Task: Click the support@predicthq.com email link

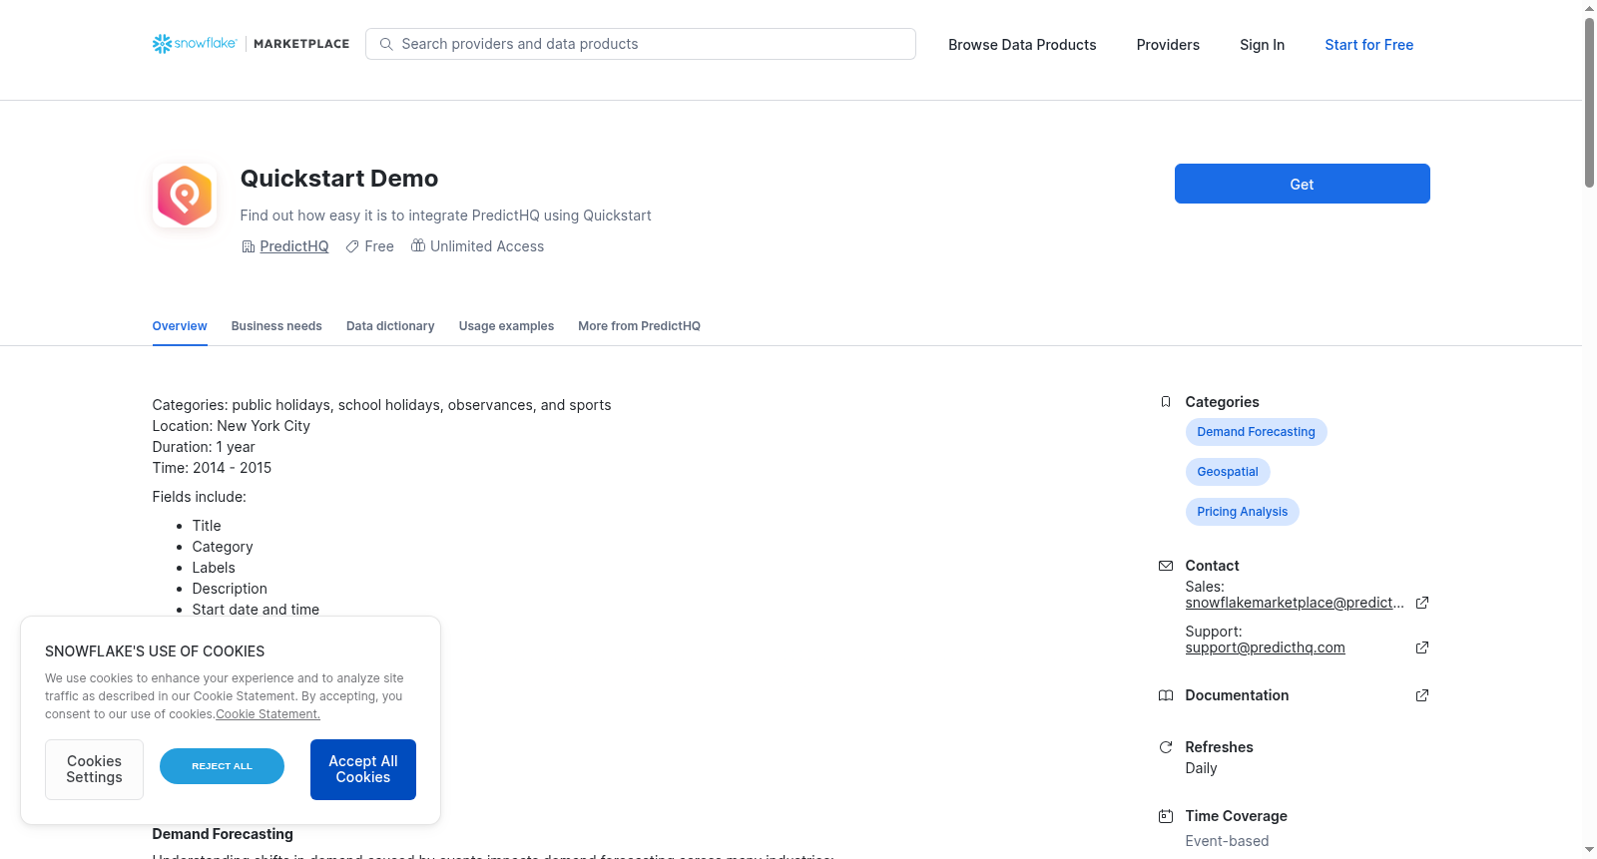Action: click(1265, 647)
